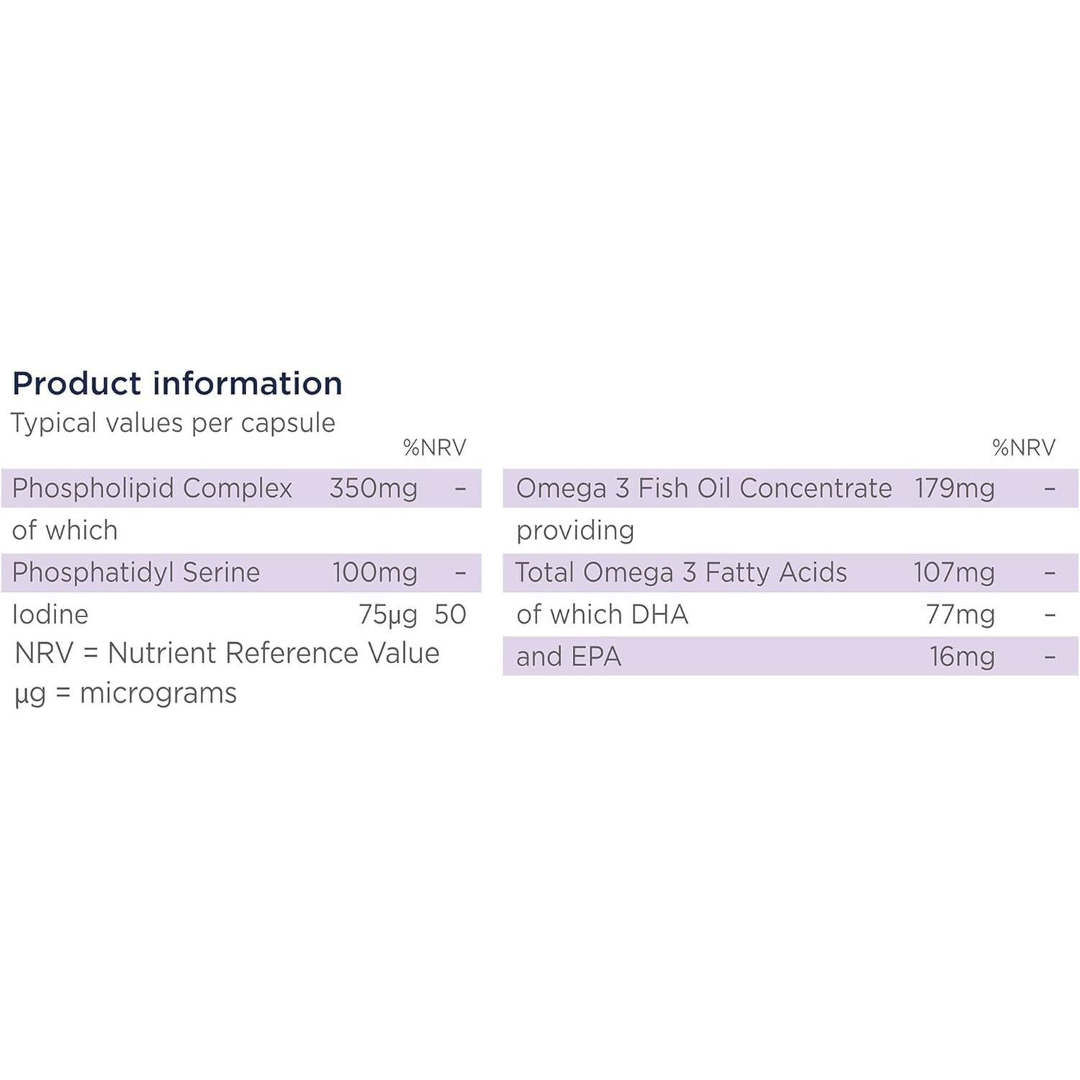Image resolution: width=1080 pixels, height=1080 pixels.
Task: Click the Product information heading
Action: [177, 383]
